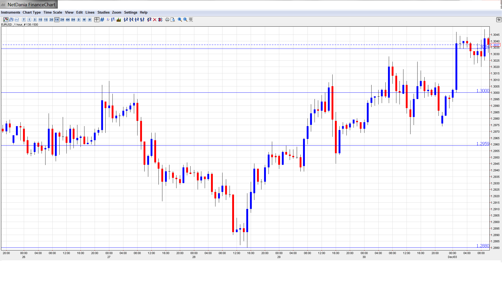Screen dimensions: 502x282
Task: Open the Instruments menu
Action: 10,12
